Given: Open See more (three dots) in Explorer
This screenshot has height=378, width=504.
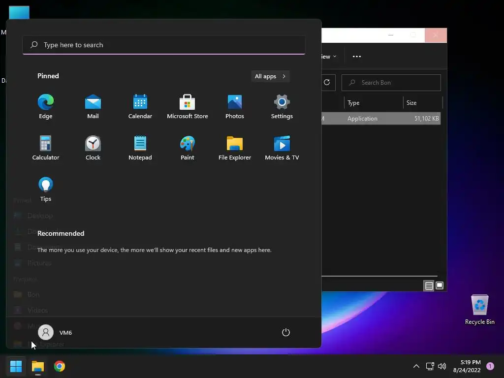Looking at the screenshot, I should 357,56.
